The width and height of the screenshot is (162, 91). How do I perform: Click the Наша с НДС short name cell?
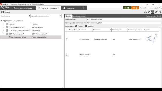click(36, 31)
